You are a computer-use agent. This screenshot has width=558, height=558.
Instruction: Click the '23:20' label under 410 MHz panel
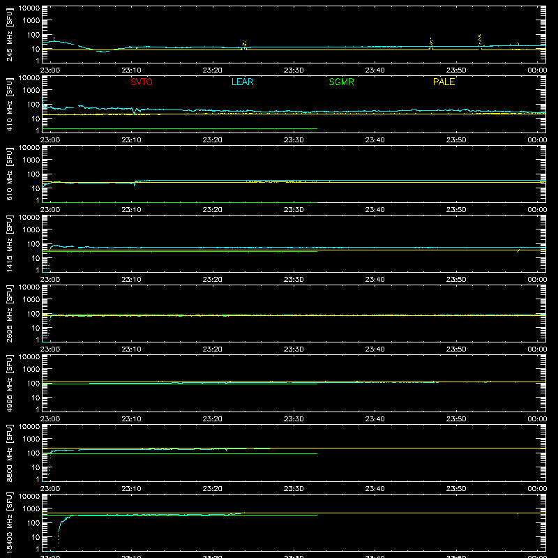point(213,140)
